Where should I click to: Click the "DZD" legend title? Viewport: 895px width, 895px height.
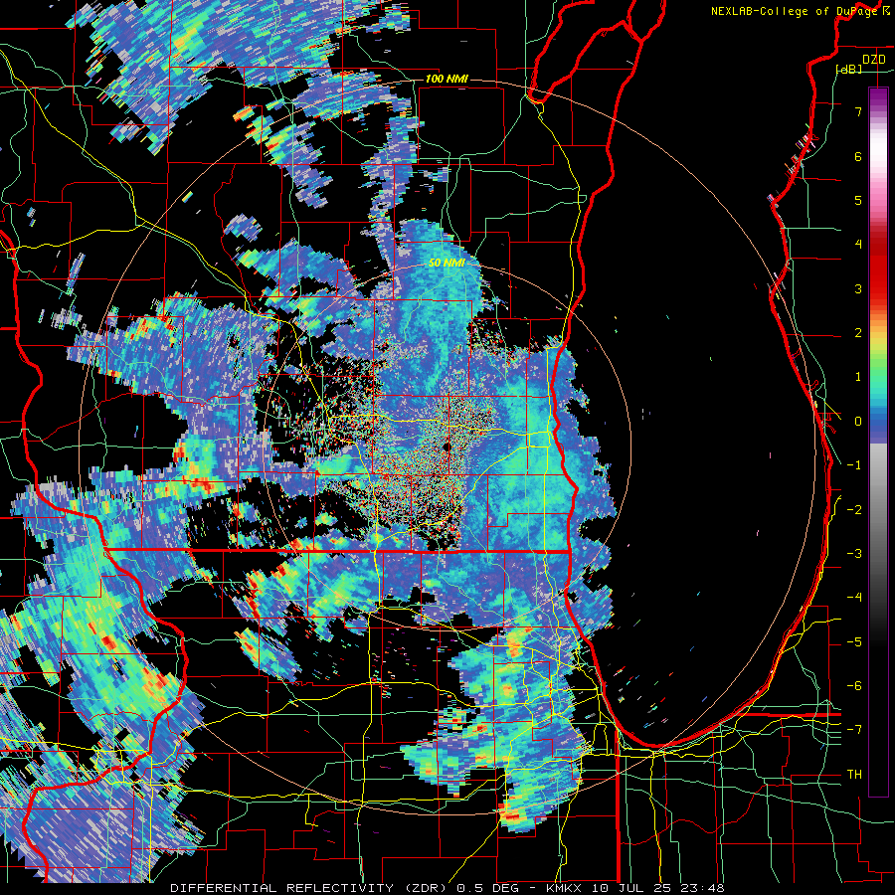click(873, 60)
